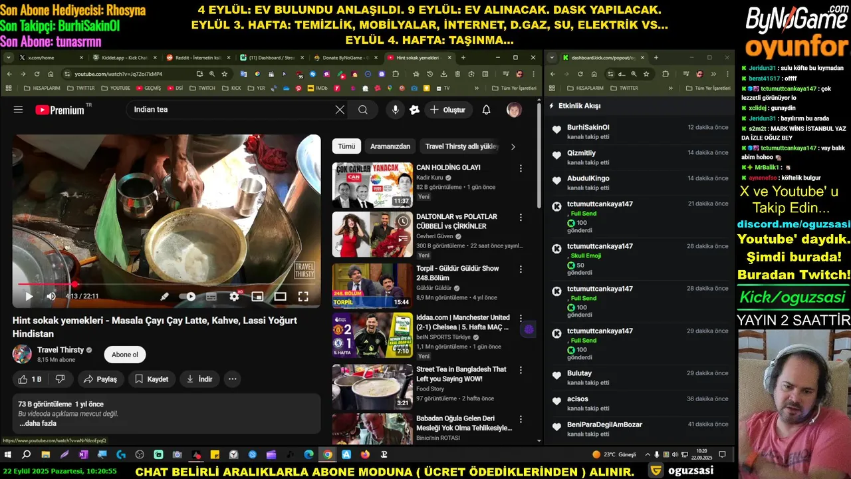Open the CAN HOLDİNG OLAYI video thumbnail

coord(372,185)
